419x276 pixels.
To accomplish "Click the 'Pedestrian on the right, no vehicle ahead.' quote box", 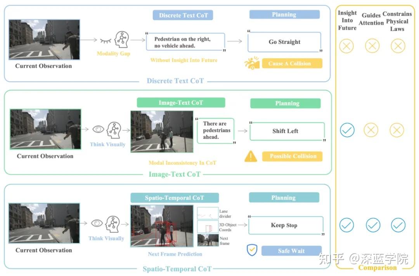I will coord(185,42).
